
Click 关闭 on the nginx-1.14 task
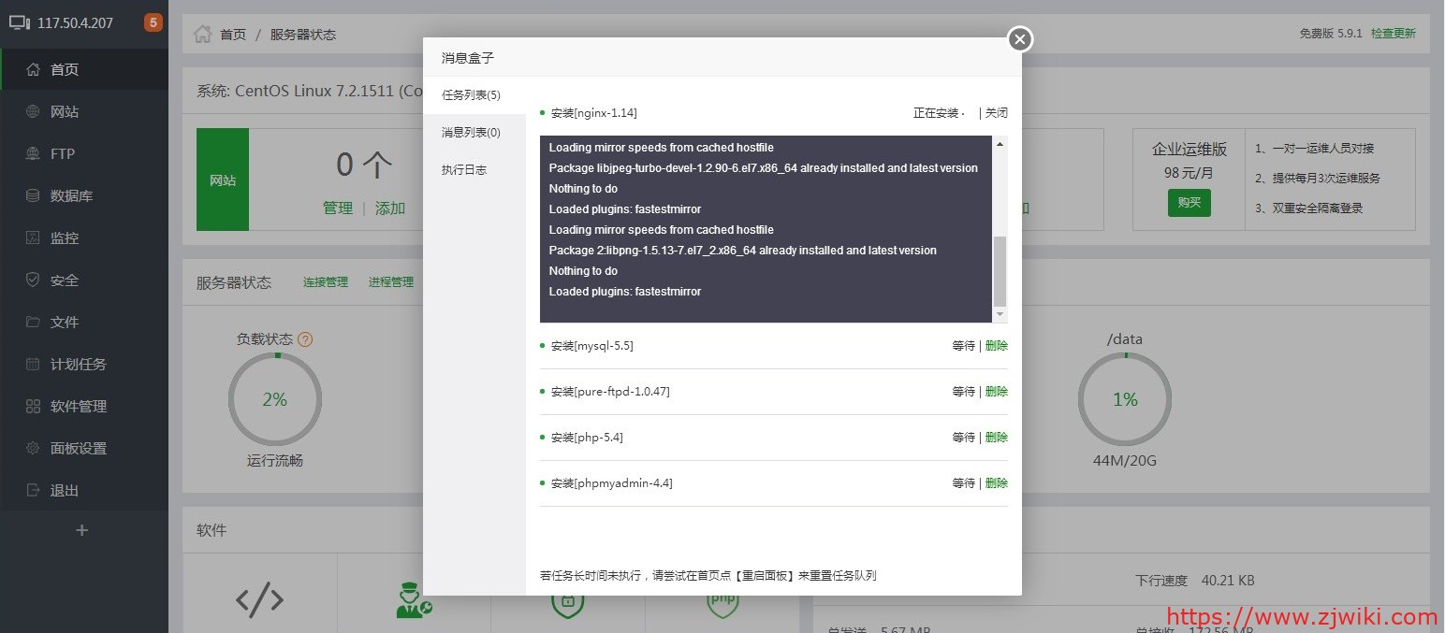pos(996,113)
